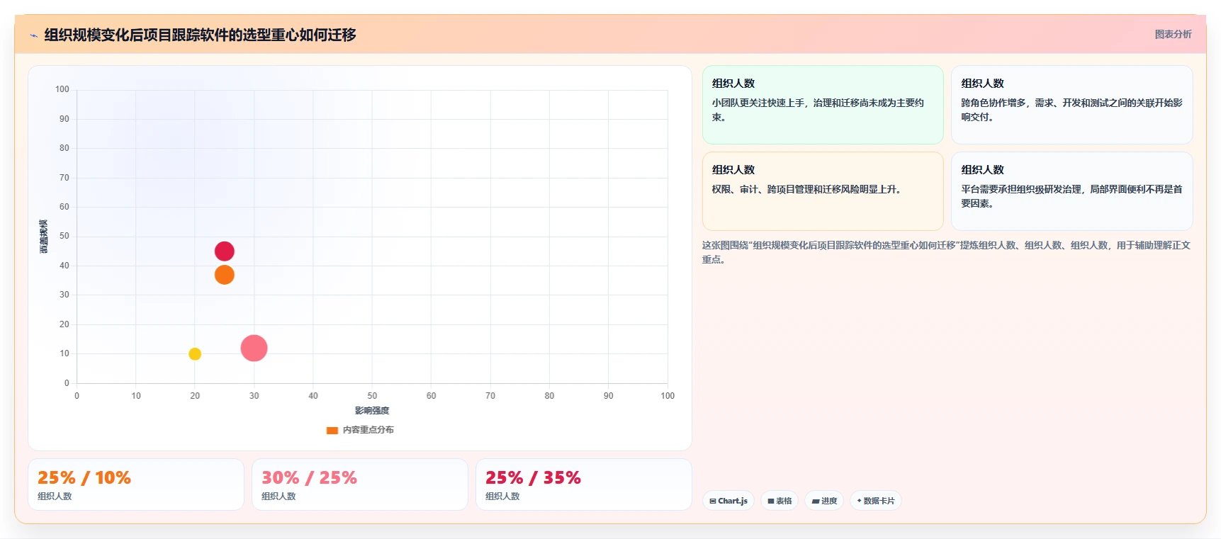Click the orange bubble in the chart
The image size is (1221, 539).
(225, 275)
